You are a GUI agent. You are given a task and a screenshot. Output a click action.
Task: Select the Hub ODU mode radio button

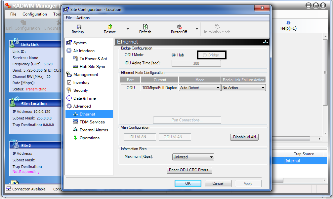(x=174, y=55)
